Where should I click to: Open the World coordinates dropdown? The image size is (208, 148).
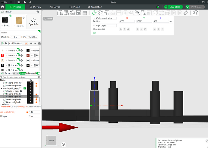105,18
